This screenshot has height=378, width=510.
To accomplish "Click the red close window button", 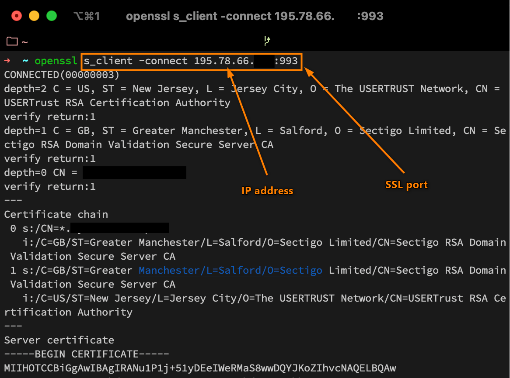I will [x=17, y=16].
